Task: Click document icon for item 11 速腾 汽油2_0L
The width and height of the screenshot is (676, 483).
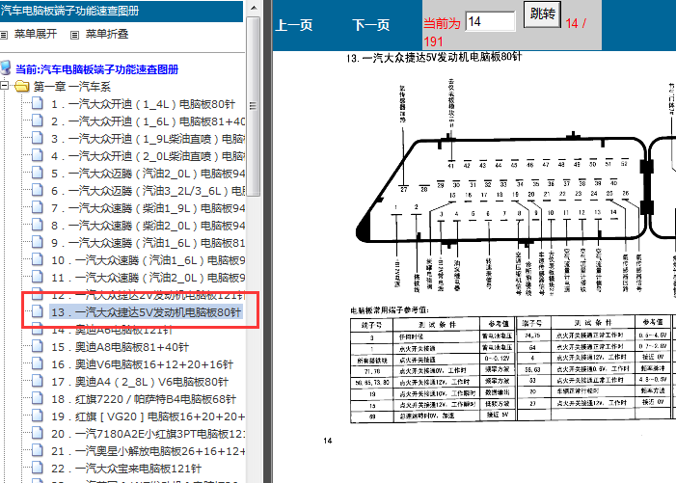Action: [x=38, y=277]
